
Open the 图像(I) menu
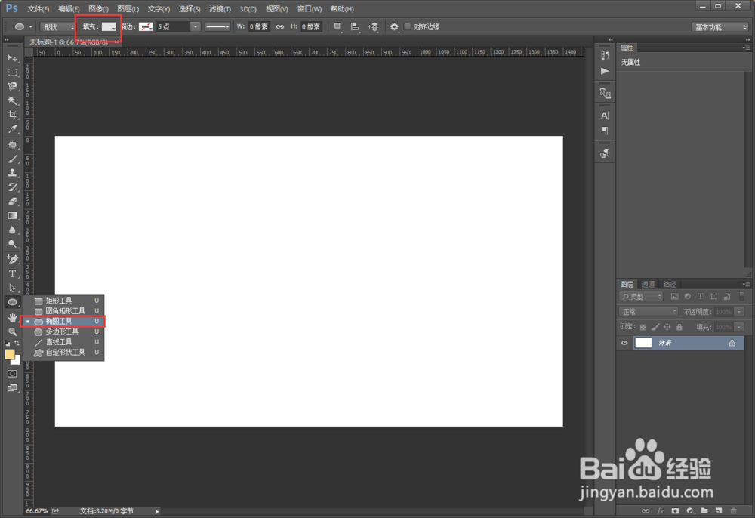pyautogui.click(x=98, y=8)
